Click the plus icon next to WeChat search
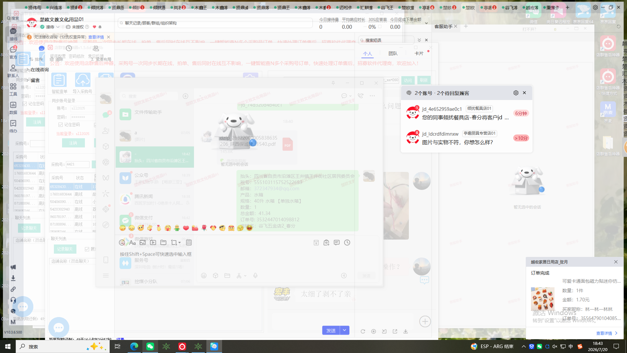Viewport: 627px width, 353px height. [185, 96]
